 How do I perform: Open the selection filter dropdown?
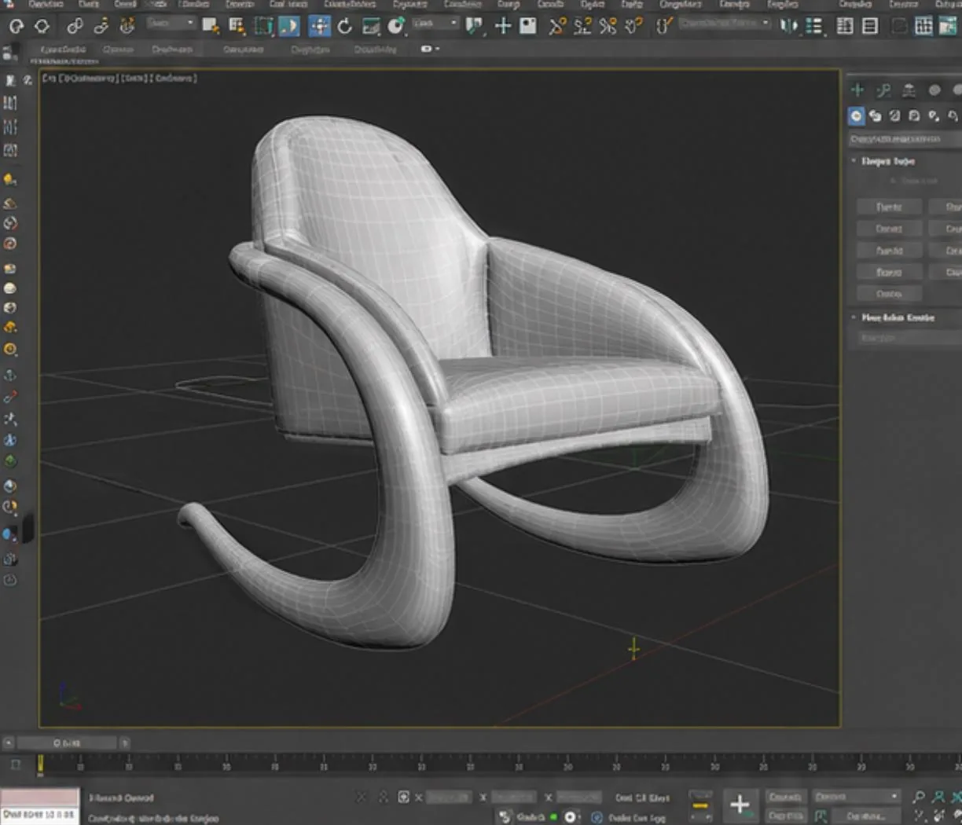(x=171, y=24)
